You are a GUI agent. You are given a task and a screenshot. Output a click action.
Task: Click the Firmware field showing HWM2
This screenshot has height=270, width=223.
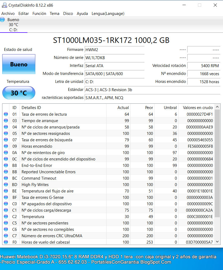(x=114, y=50)
